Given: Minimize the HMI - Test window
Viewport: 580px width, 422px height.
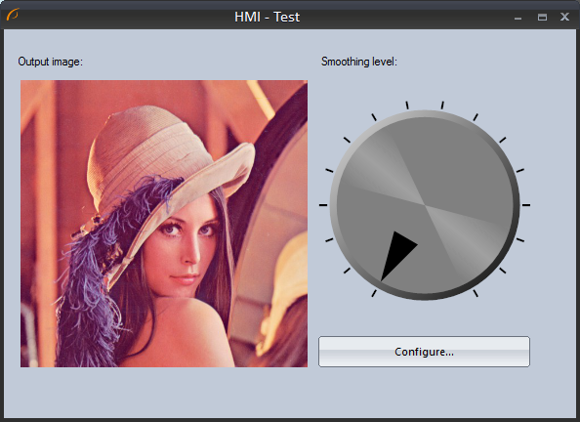Looking at the screenshot, I should 518,18.
